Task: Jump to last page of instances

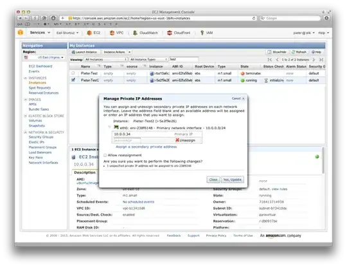Action: click(321, 60)
